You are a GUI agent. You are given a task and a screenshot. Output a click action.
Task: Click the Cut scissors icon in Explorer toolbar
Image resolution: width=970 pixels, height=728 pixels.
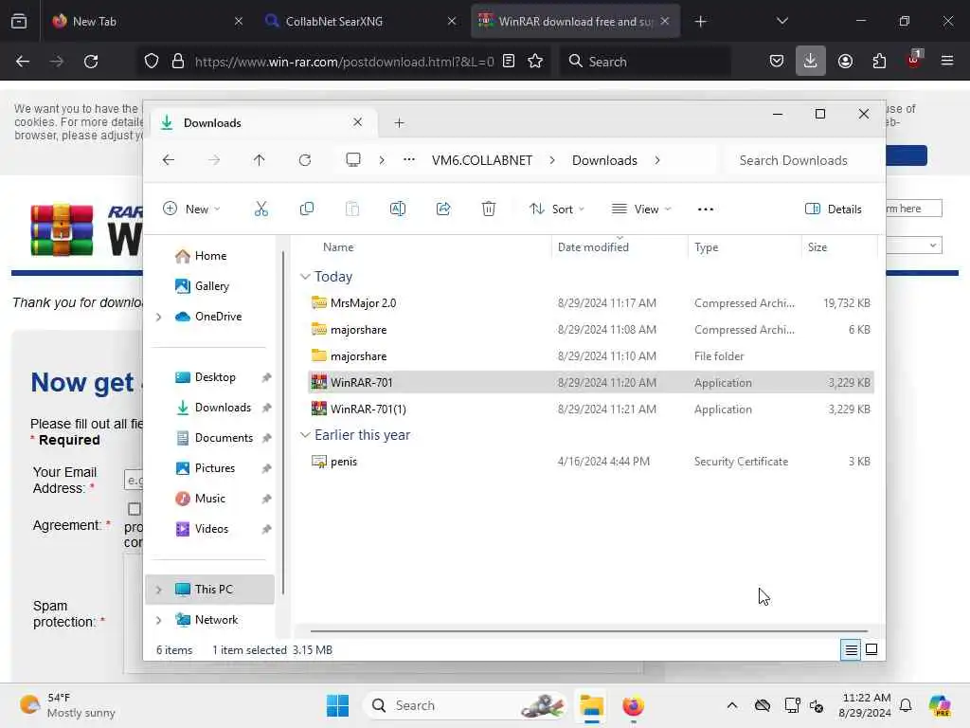(x=261, y=209)
